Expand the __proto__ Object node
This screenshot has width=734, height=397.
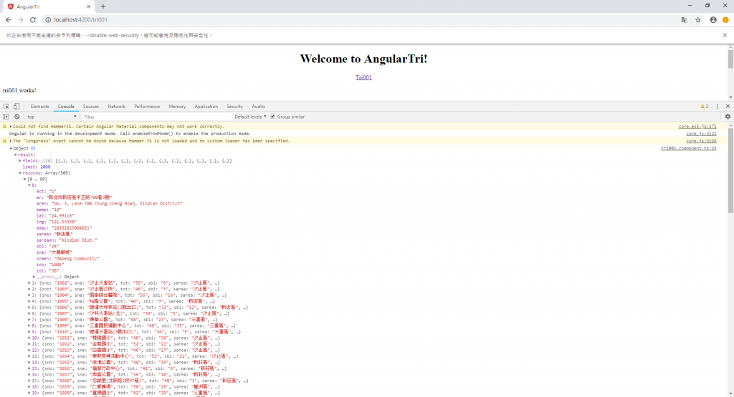click(x=34, y=277)
